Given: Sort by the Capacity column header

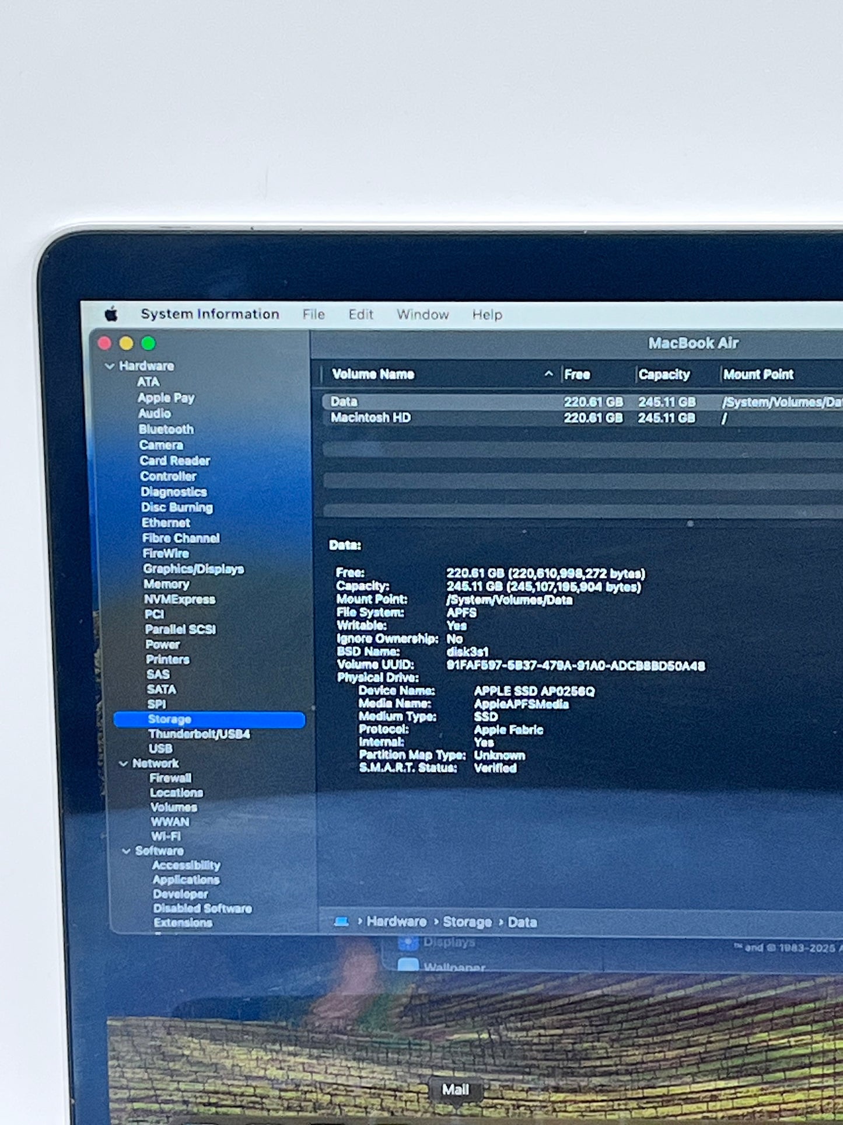Looking at the screenshot, I should coord(664,375).
